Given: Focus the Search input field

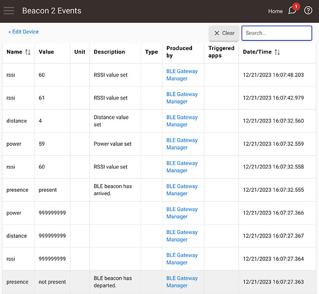Looking at the screenshot, I should (277, 33).
